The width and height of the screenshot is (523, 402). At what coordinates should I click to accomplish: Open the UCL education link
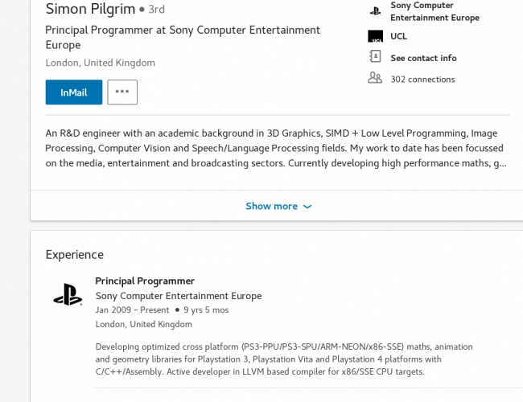click(x=399, y=36)
